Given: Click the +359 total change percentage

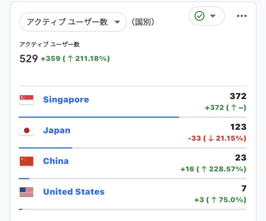Looking at the screenshot, I should pyautogui.click(x=75, y=59).
